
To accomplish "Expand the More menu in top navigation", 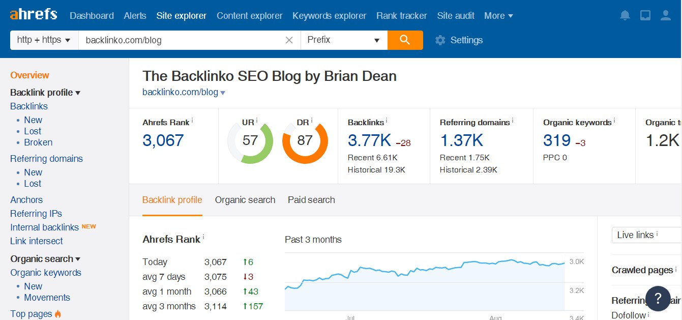I will (x=498, y=16).
